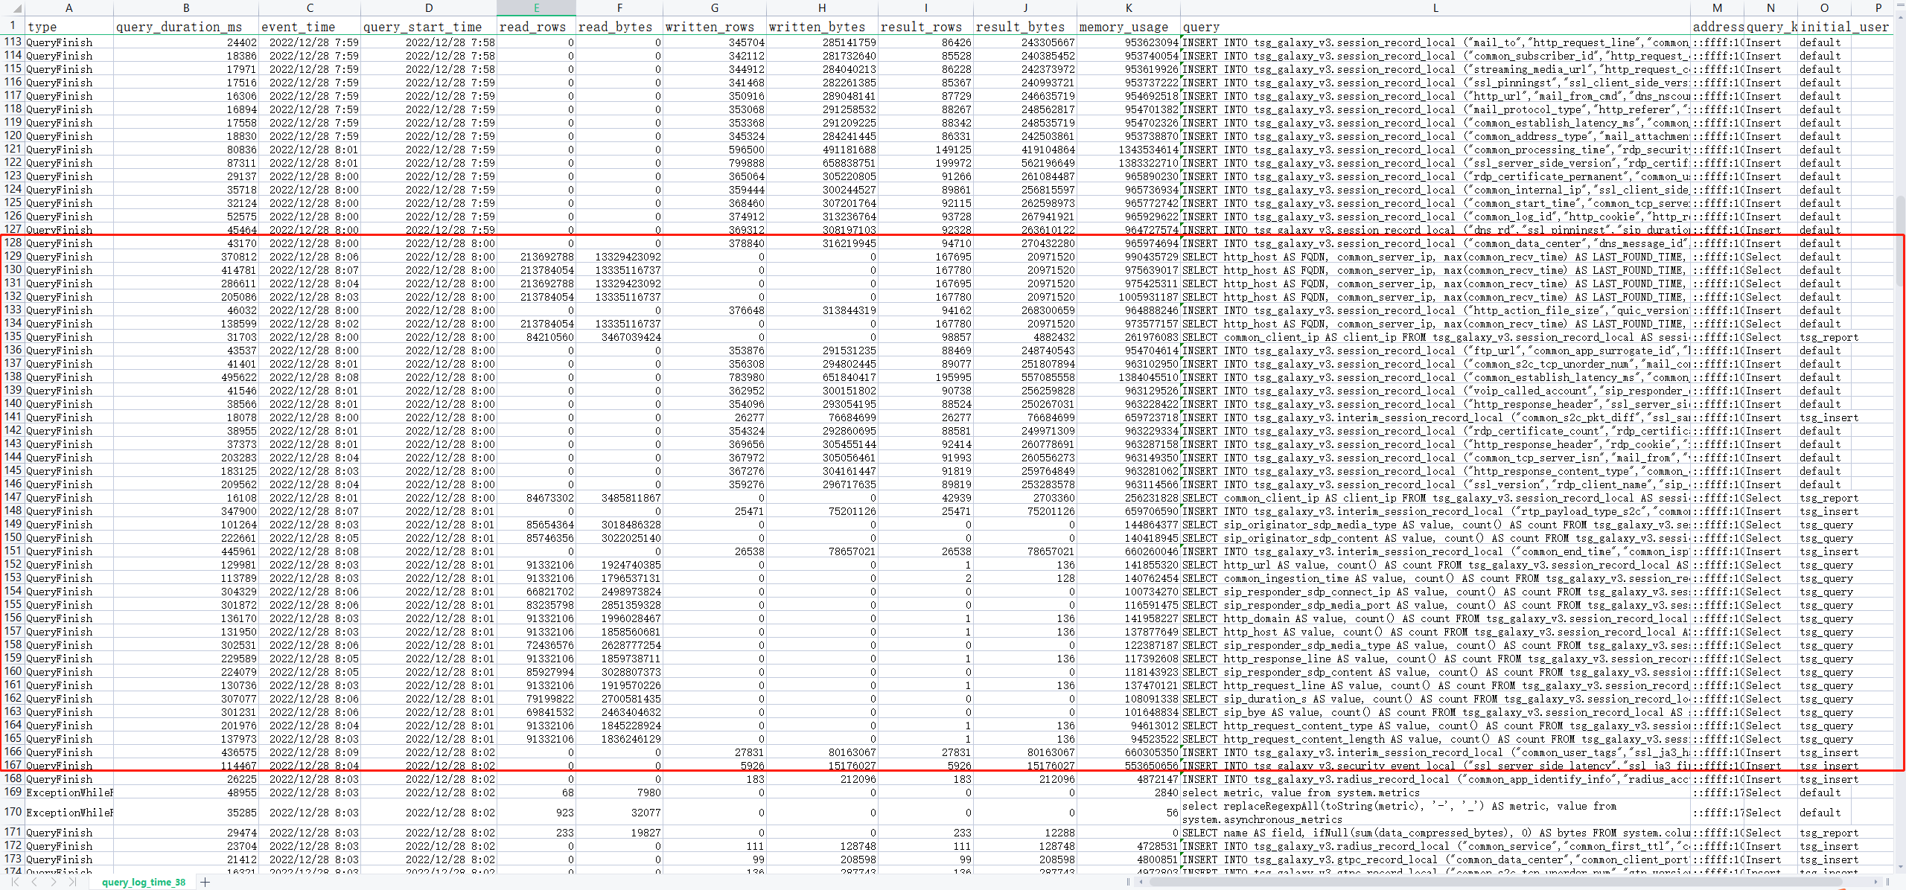Select row 128 header
This screenshot has width=1906, height=890.
tap(13, 243)
